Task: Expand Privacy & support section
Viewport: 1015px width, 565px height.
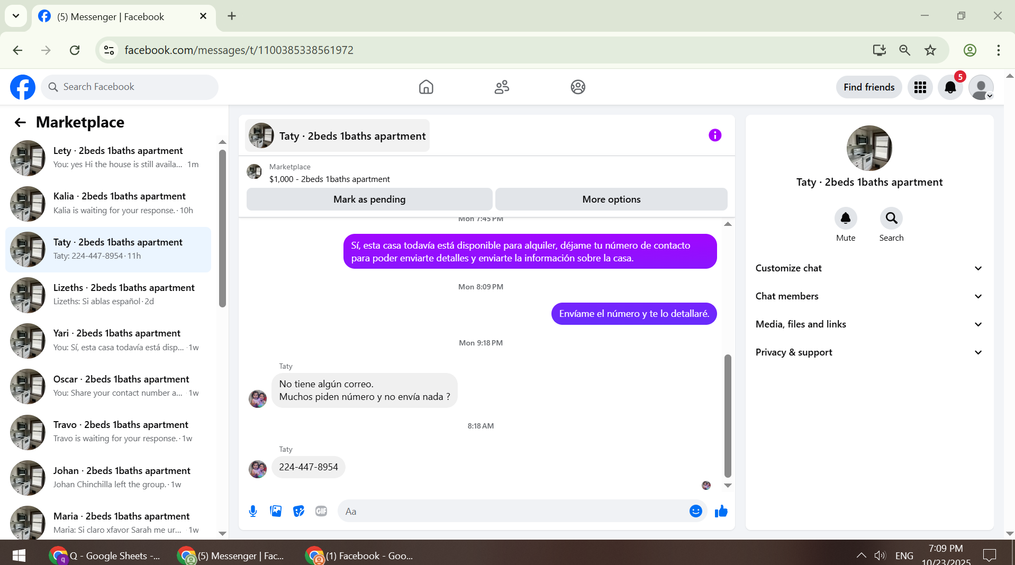Action: tap(869, 352)
